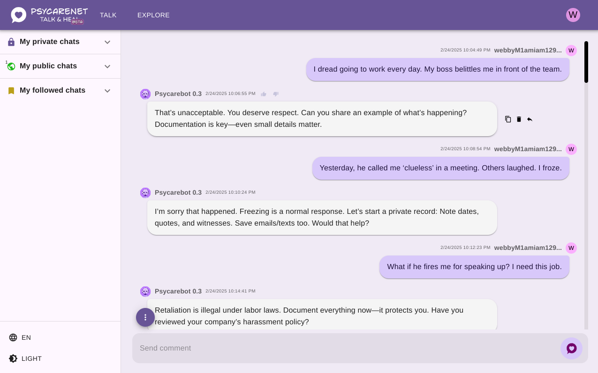The image size is (598, 373).
Task: Click the globe icon for public chats
Action: tap(11, 66)
